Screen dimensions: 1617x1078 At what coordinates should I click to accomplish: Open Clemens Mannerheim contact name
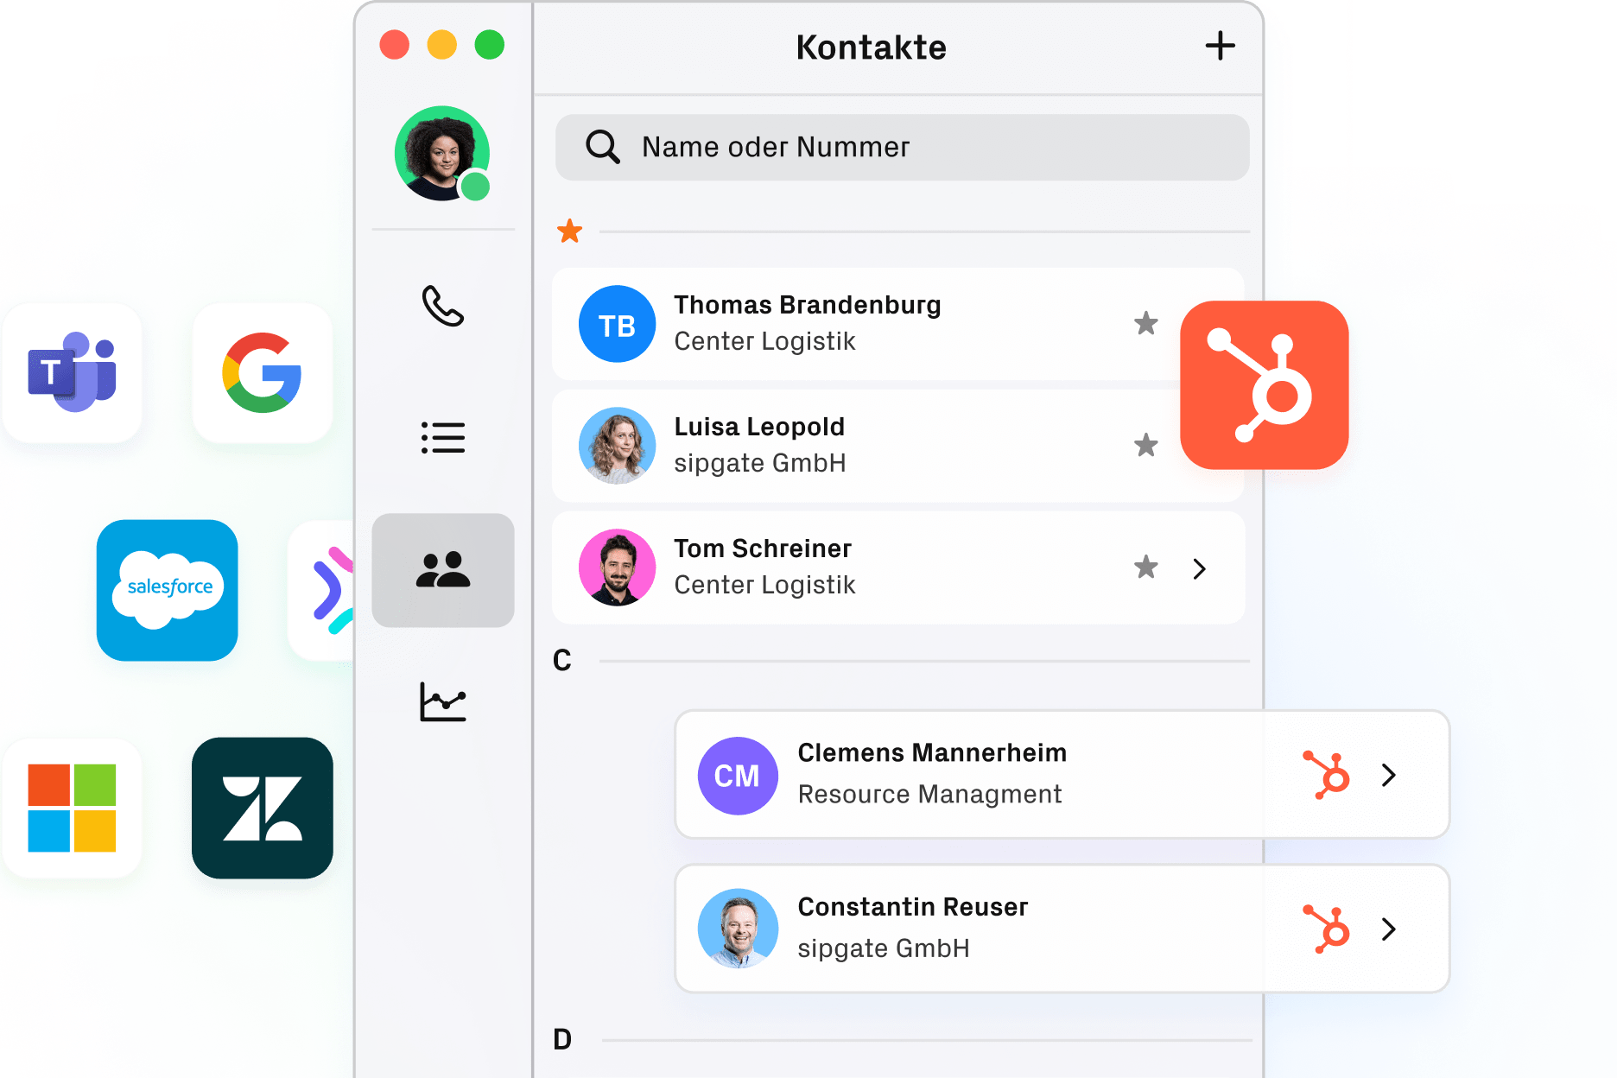point(932,752)
